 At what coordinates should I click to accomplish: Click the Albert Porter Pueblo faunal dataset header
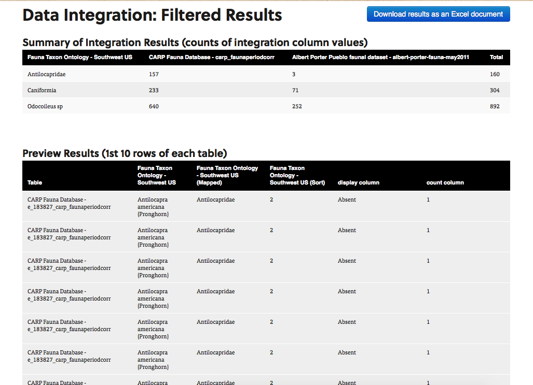point(380,57)
